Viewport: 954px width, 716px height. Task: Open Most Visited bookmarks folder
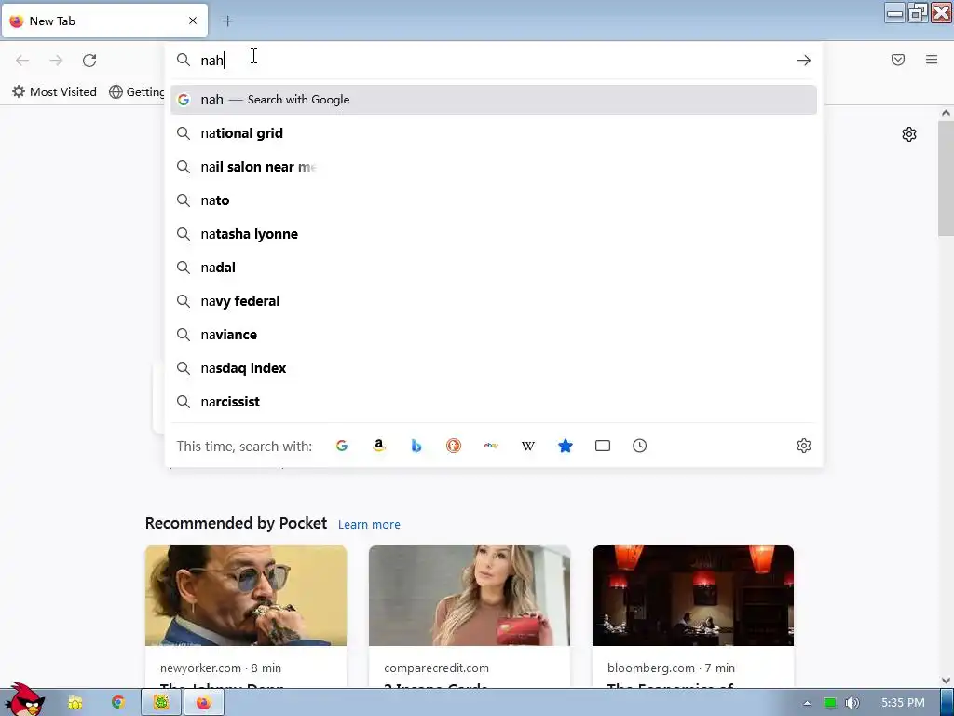pyautogui.click(x=54, y=92)
